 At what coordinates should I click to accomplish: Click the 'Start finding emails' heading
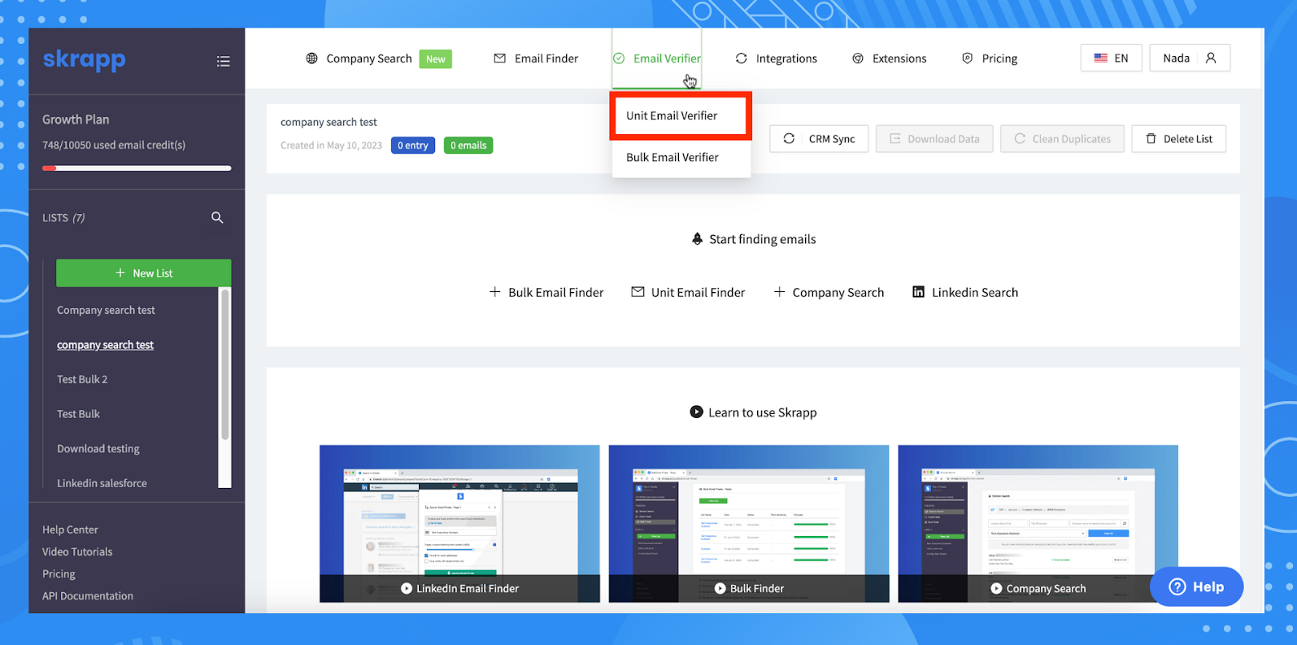click(754, 239)
